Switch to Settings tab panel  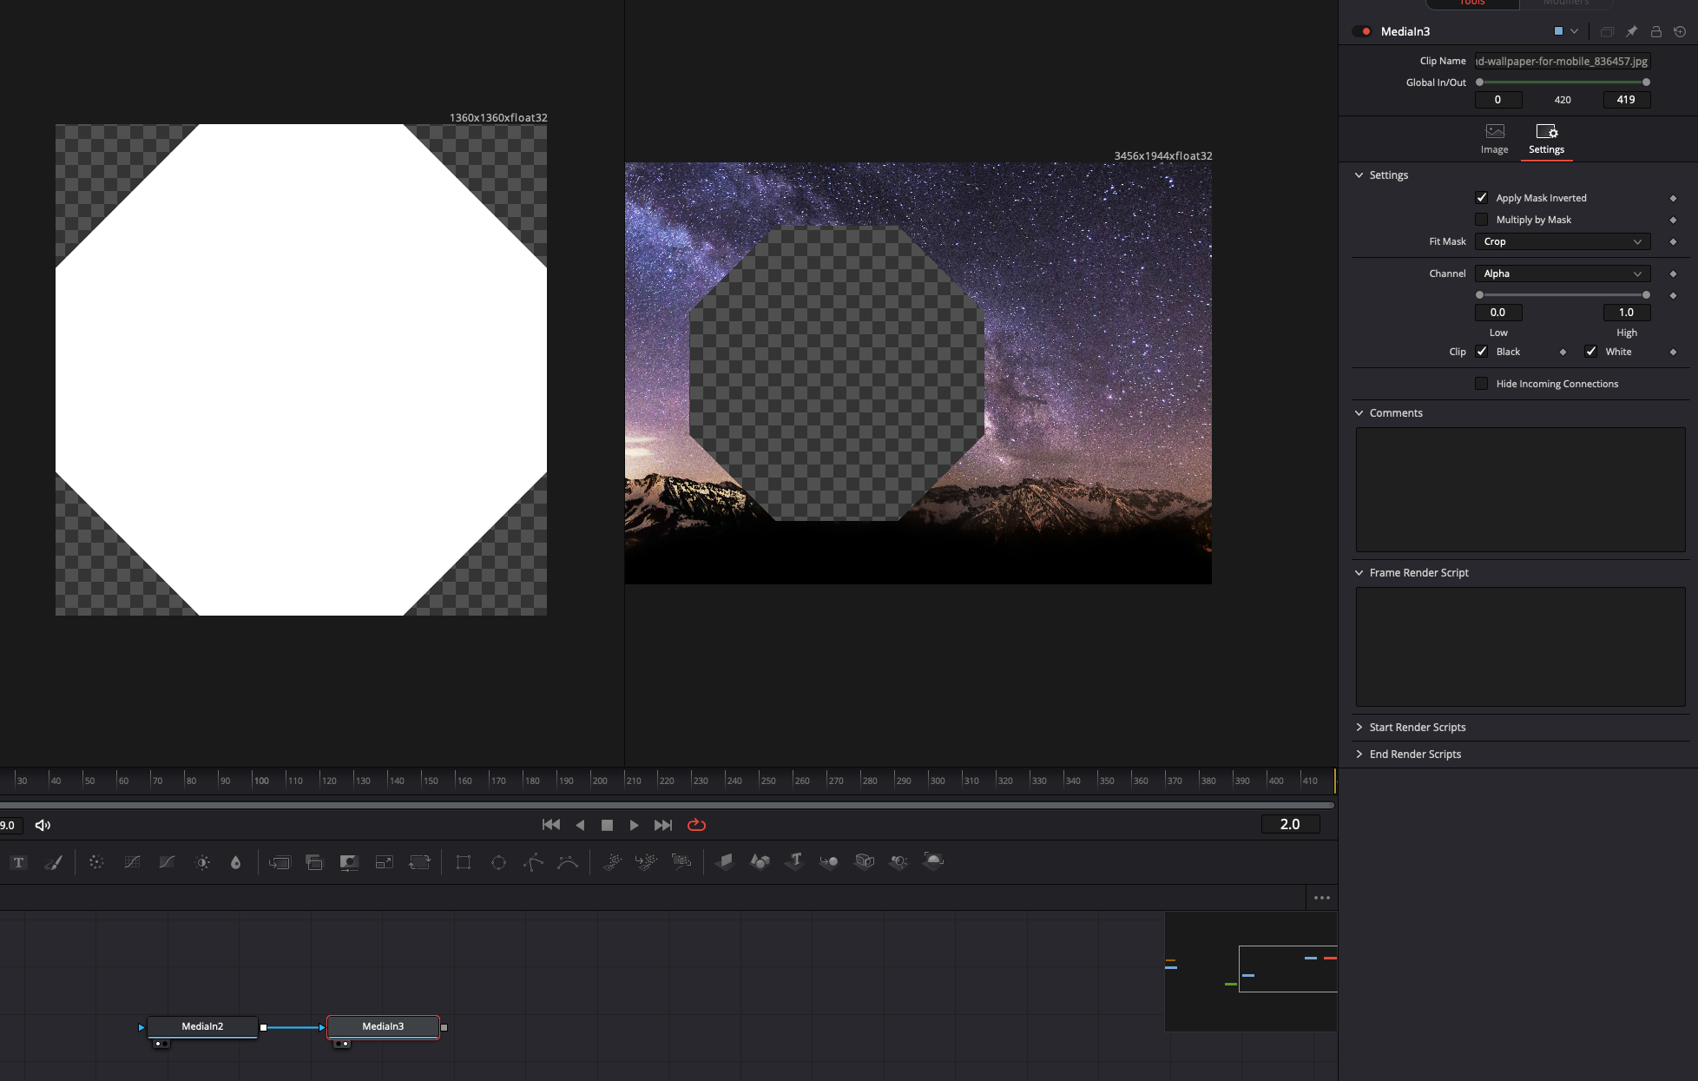coord(1546,137)
